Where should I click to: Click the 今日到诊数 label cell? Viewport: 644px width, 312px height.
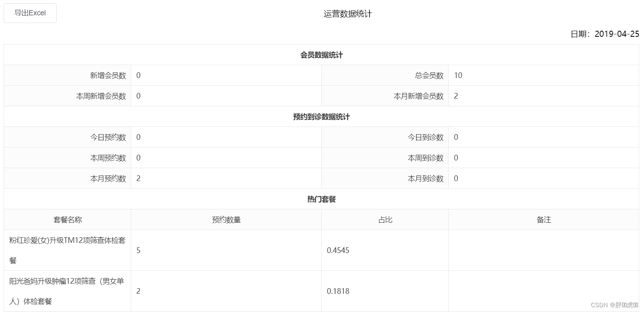(426, 137)
